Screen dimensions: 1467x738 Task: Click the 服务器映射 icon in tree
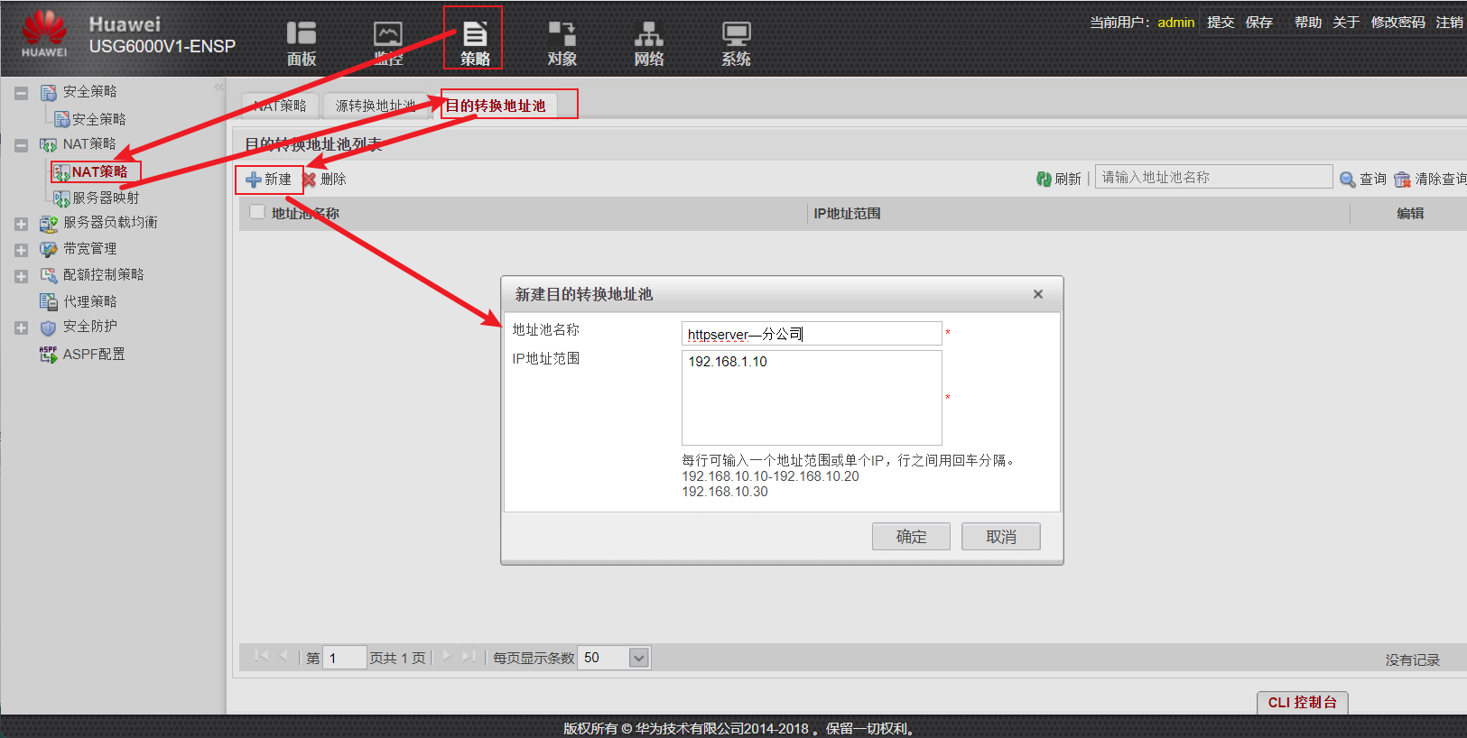(x=61, y=198)
